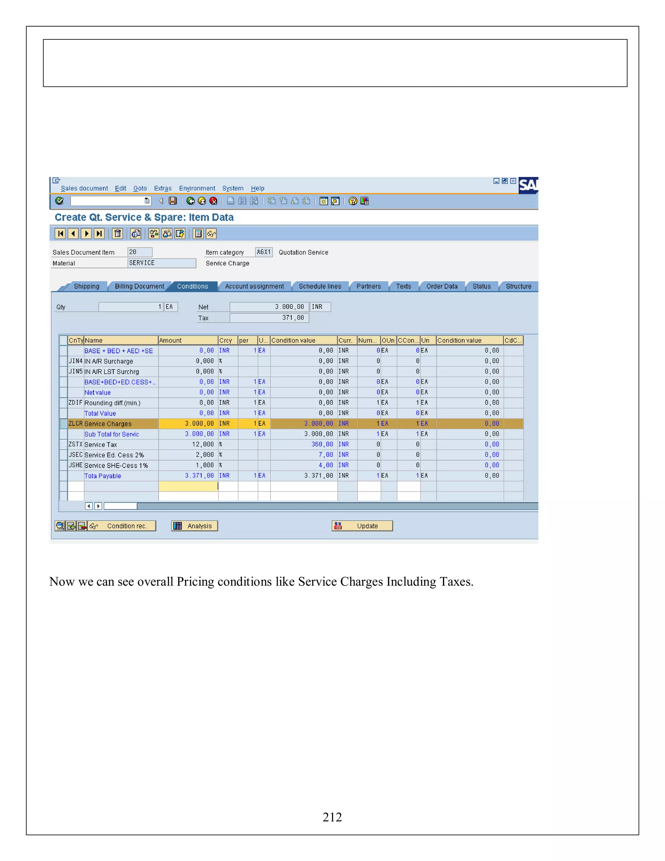Select row selector for JIN4 Surcharge row
Screen dimensions: 665x861
(x=63, y=361)
